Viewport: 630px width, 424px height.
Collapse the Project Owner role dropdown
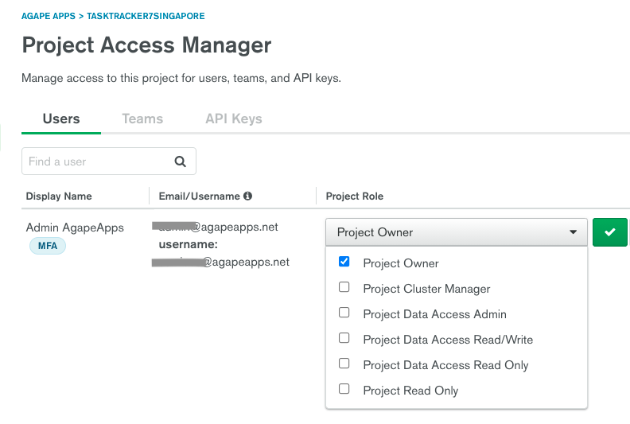click(455, 232)
